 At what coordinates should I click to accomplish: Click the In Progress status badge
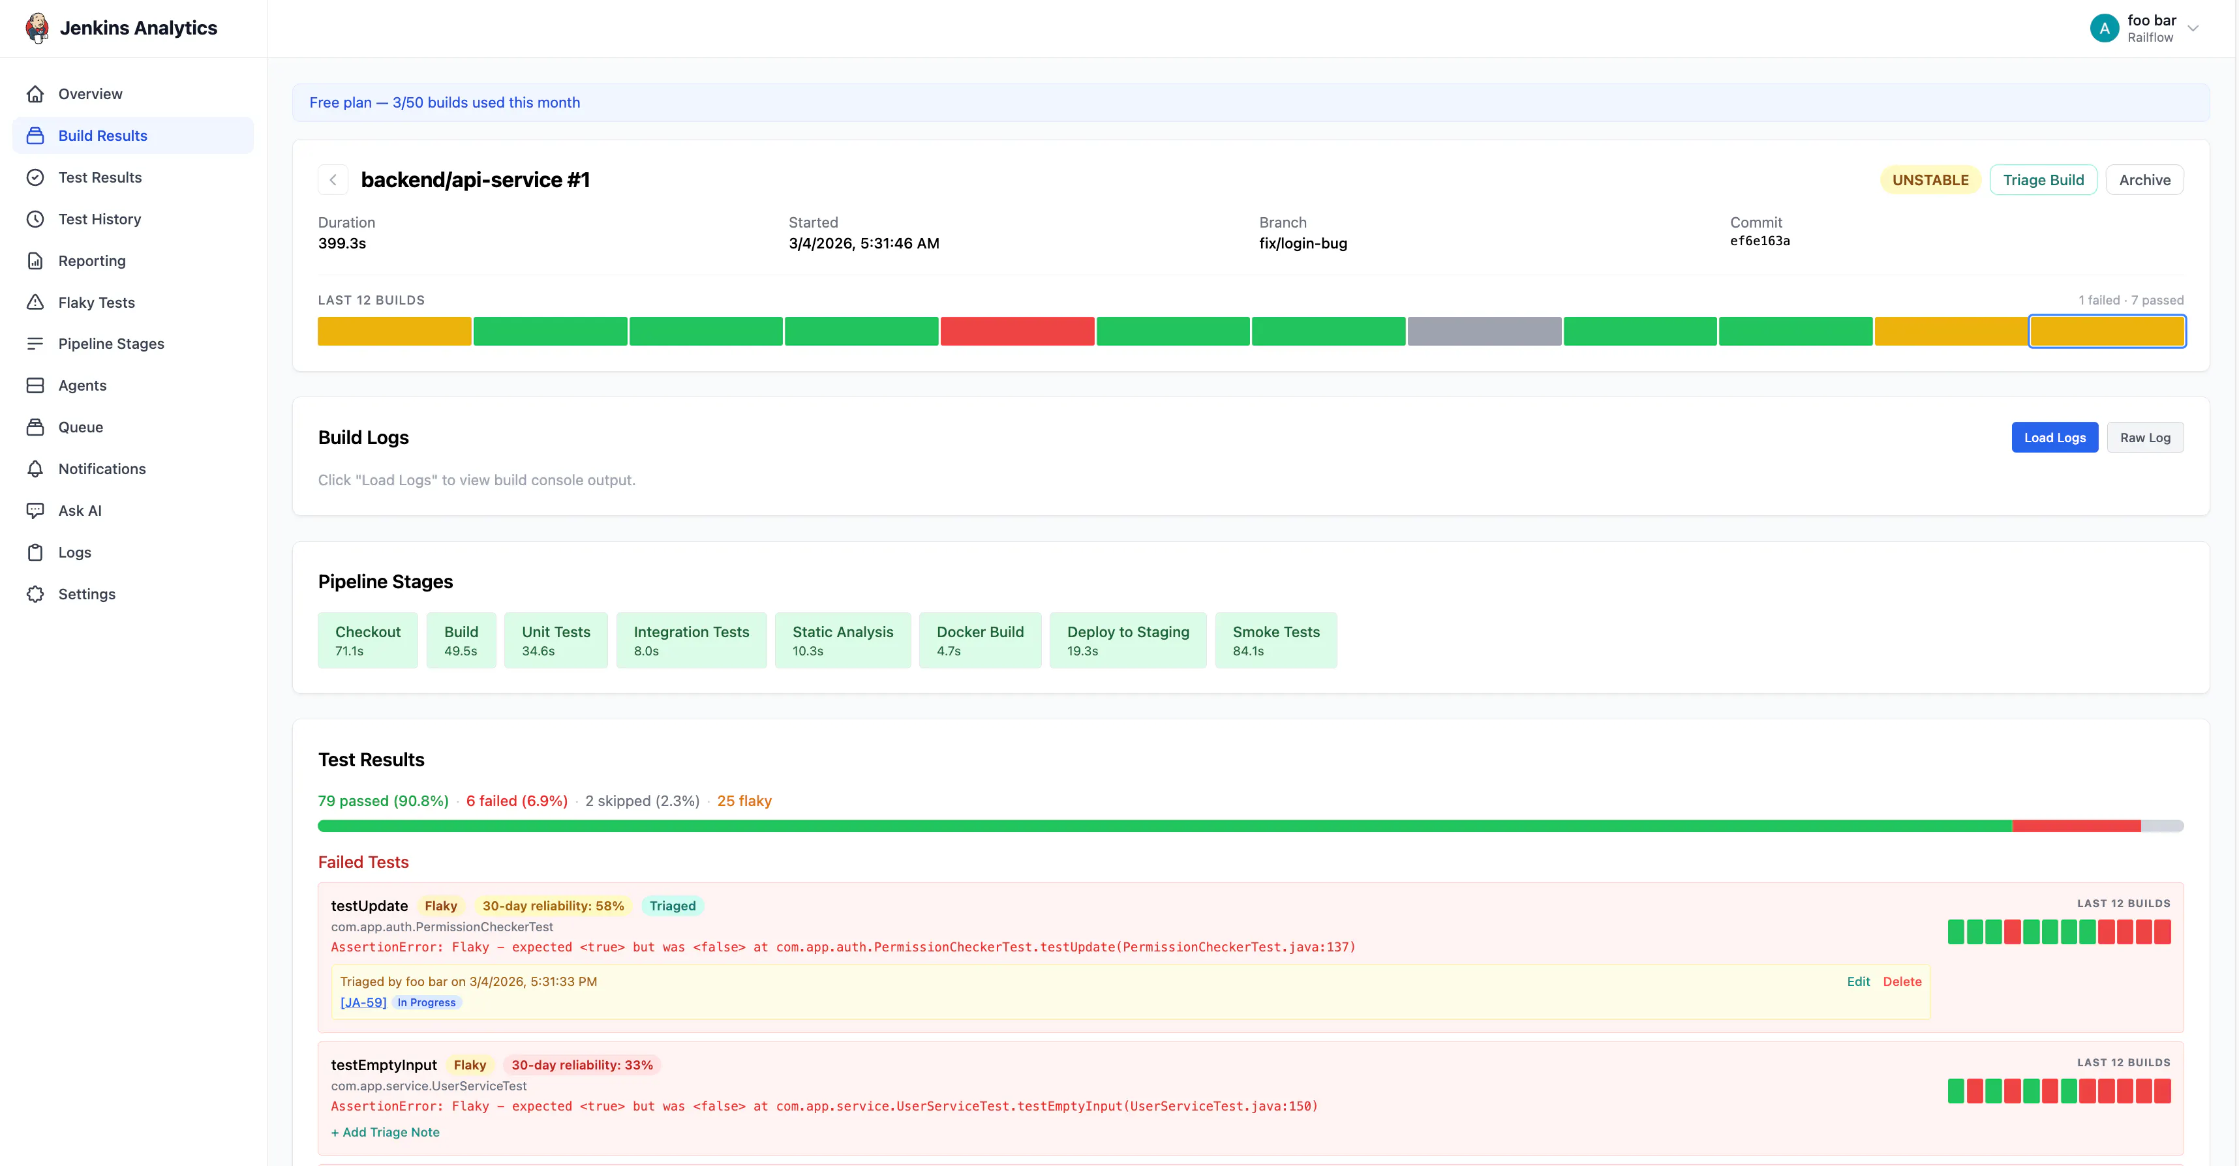pyautogui.click(x=426, y=1002)
